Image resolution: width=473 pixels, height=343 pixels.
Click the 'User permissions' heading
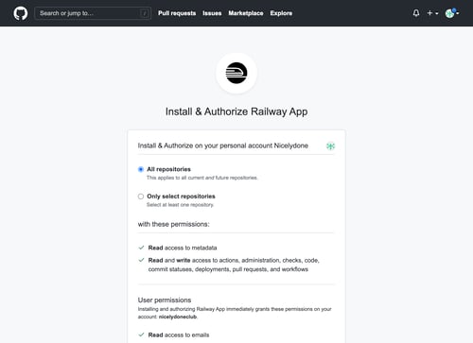click(x=165, y=300)
